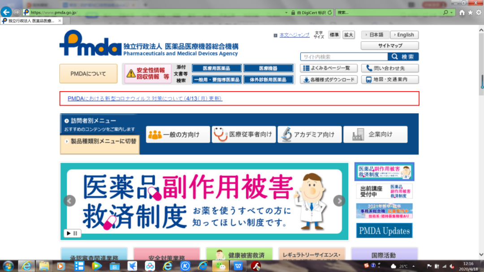Viewport: 484px width, 272px height.
Task: Click the warning icon on 安全性情報・回収情報
Action: pos(131,73)
